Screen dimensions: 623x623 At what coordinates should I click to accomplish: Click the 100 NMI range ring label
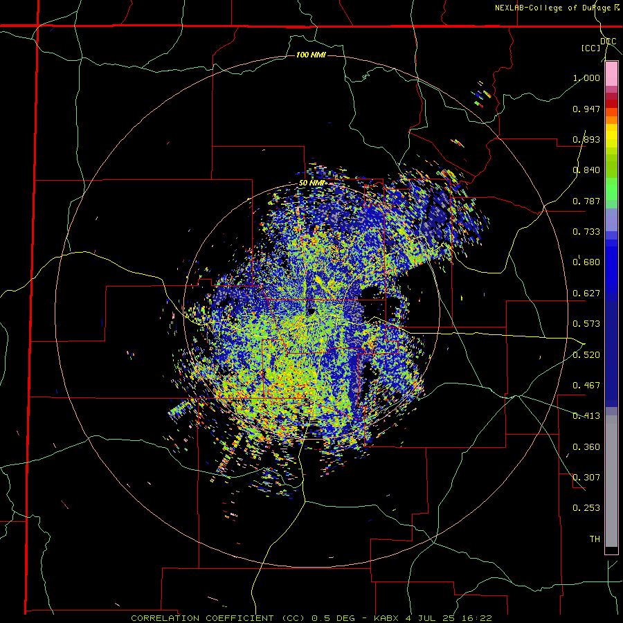pos(311,55)
